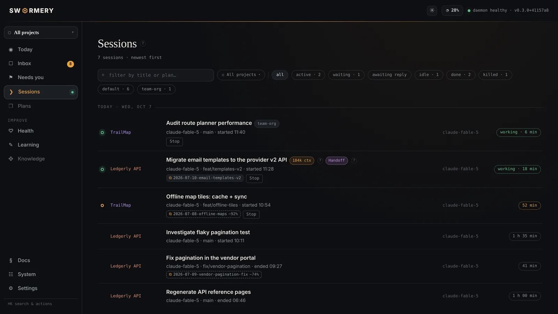The width and height of the screenshot is (558, 314).
Task: Click help icon next to 184k ctx
Action: 320,160
